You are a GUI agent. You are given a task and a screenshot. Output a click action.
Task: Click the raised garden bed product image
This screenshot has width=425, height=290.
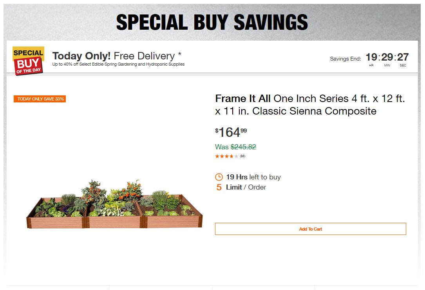tap(114, 205)
